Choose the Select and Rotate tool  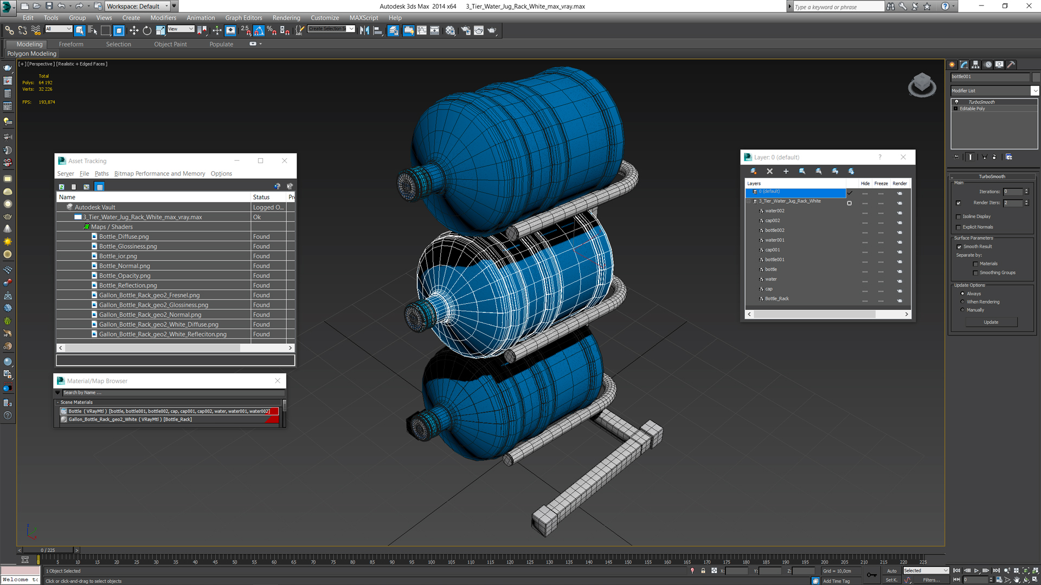[x=147, y=30]
